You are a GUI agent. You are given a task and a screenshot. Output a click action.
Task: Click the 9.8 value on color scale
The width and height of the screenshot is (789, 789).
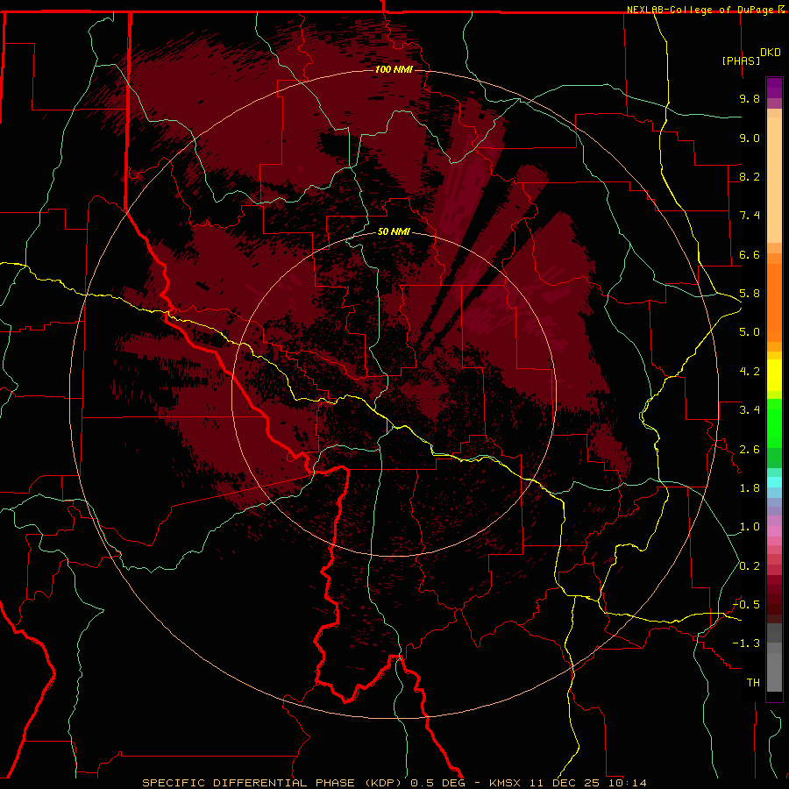(750, 98)
